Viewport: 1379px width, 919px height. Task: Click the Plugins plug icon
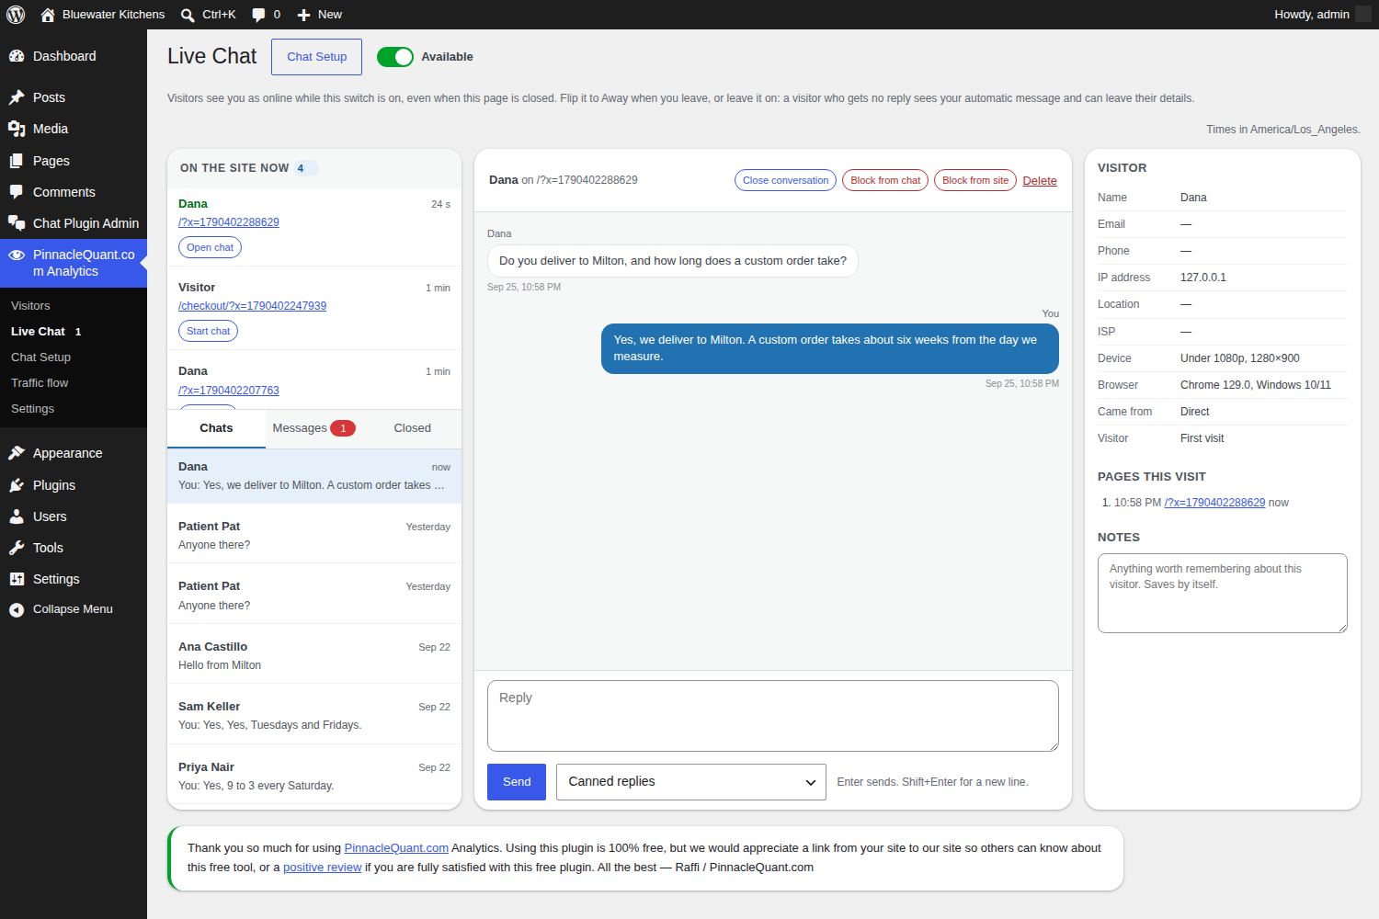(17, 485)
